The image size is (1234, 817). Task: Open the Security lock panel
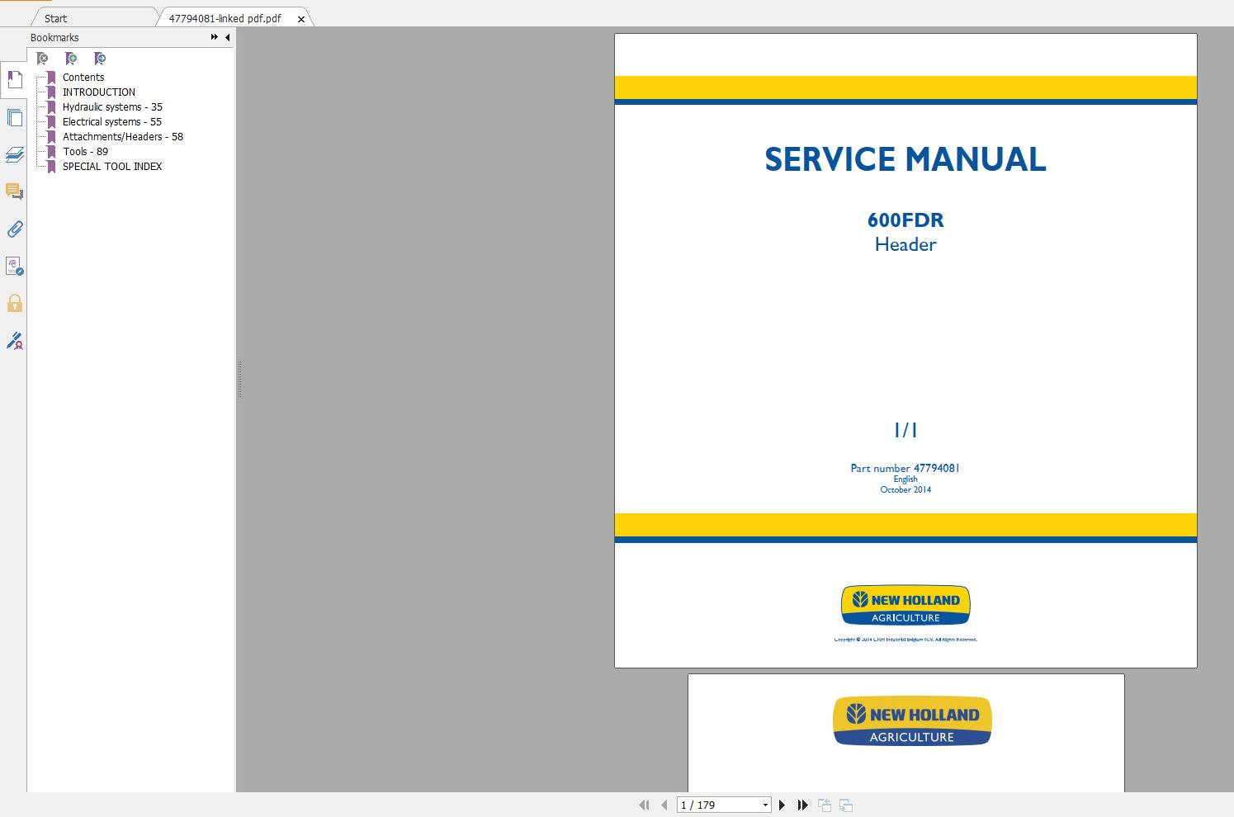pos(14,303)
